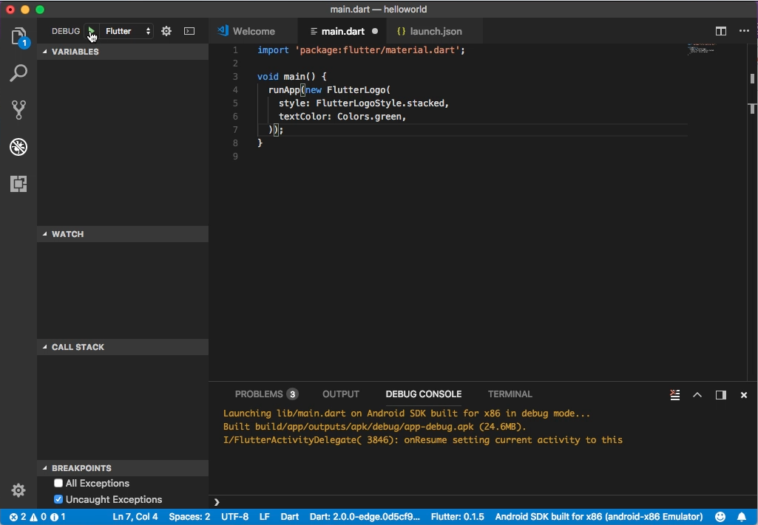Switch to the launch.json tab
The image size is (758, 525).
click(x=435, y=31)
